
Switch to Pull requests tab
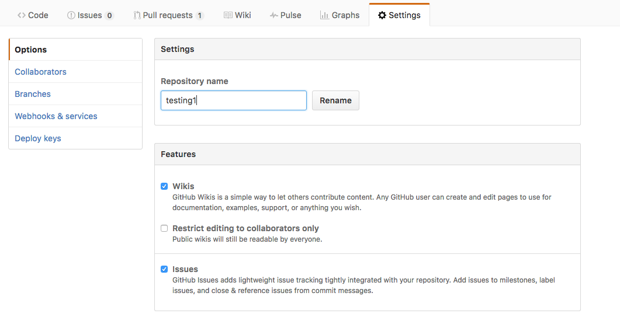[168, 15]
